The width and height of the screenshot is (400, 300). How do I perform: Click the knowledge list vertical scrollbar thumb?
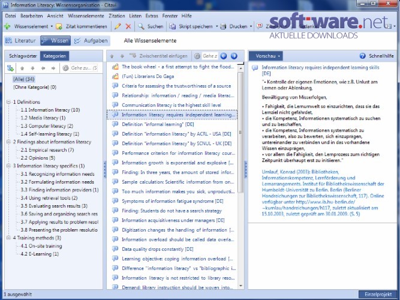pyautogui.click(x=240, y=132)
